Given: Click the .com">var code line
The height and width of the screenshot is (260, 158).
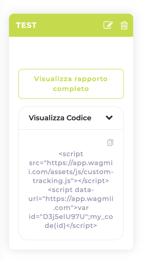Looking at the screenshot, I should [x=71, y=208].
